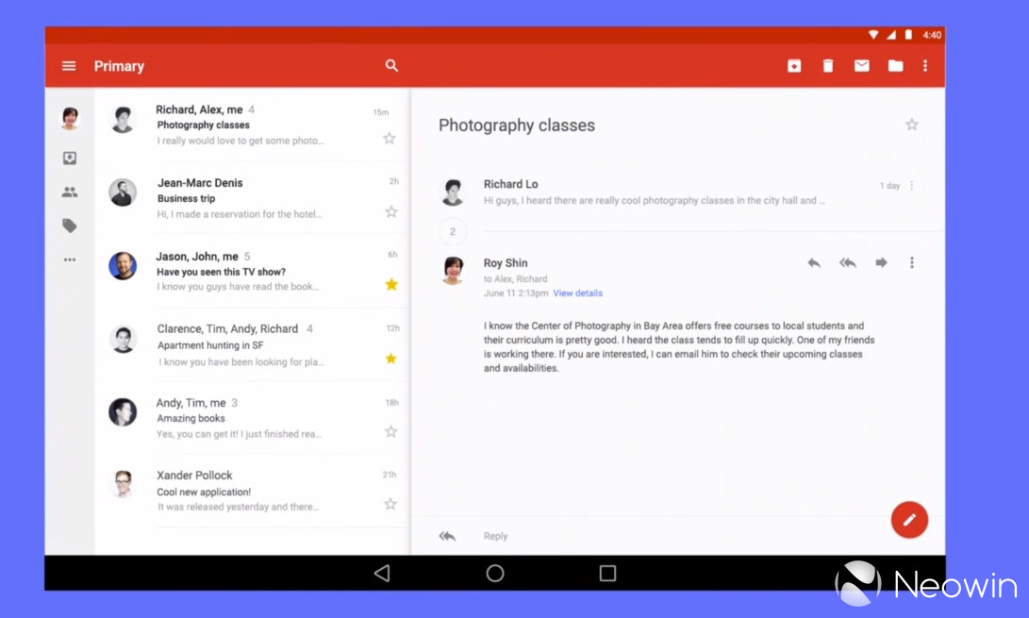The width and height of the screenshot is (1029, 618).
Task: Select the label tag icon in sidebar
Action: (x=70, y=225)
